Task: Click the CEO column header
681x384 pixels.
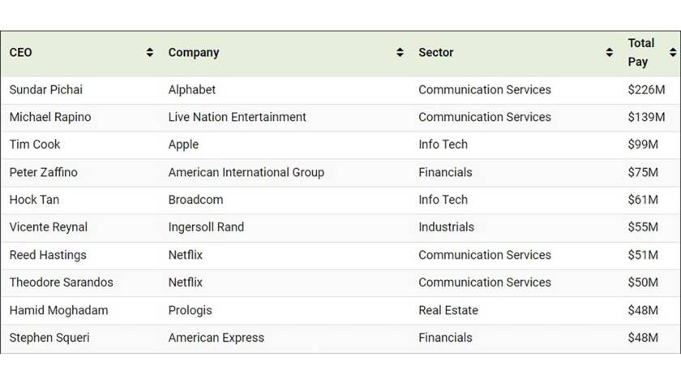Action: point(20,53)
